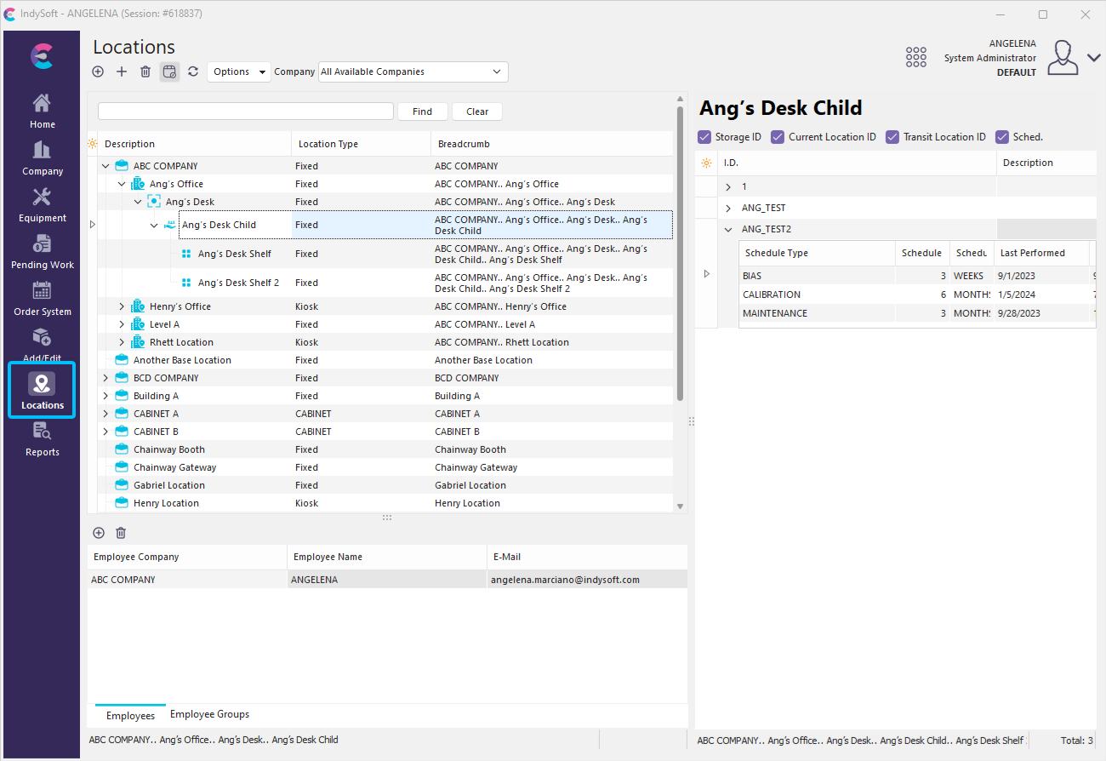Go to Pending Work in sidebar
The width and height of the screenshot is (1106, 761).
point(42,252)
